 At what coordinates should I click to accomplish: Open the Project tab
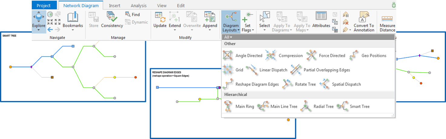pos(44,5)
